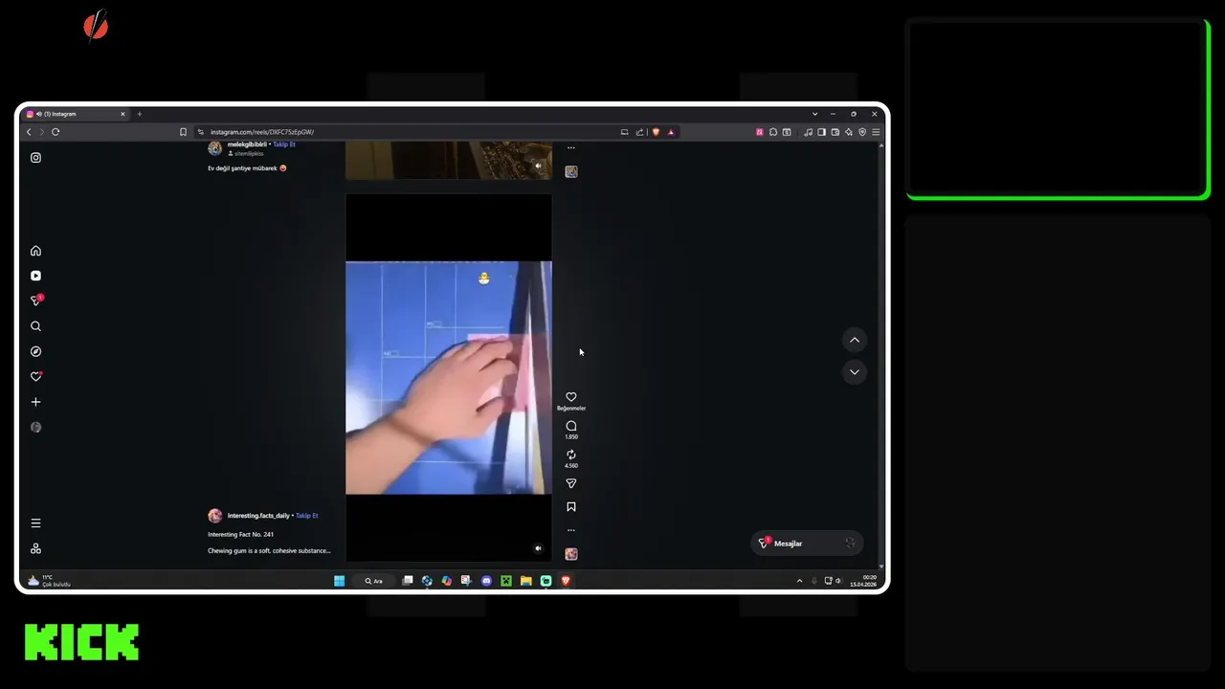Open Discord from the taskbar
This screenshot has width=1225, height=689.
click(486, 581)
